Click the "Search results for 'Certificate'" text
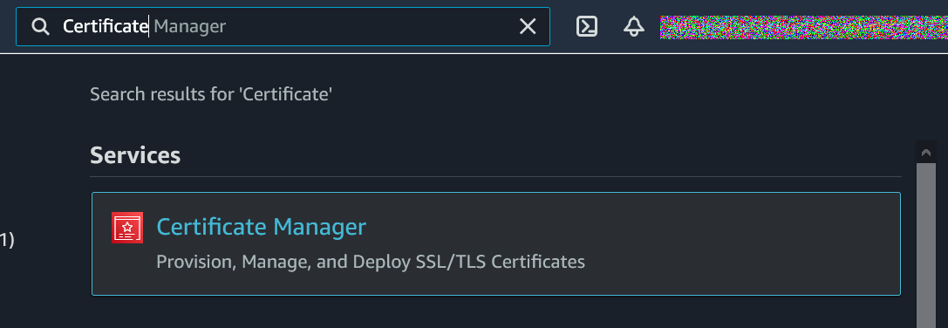The image size is (948, 328). 211,94
